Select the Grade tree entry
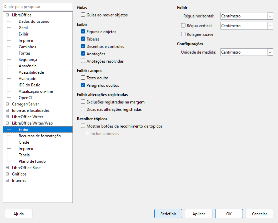This screenshot has width=278, height=223. coord(24,142)
